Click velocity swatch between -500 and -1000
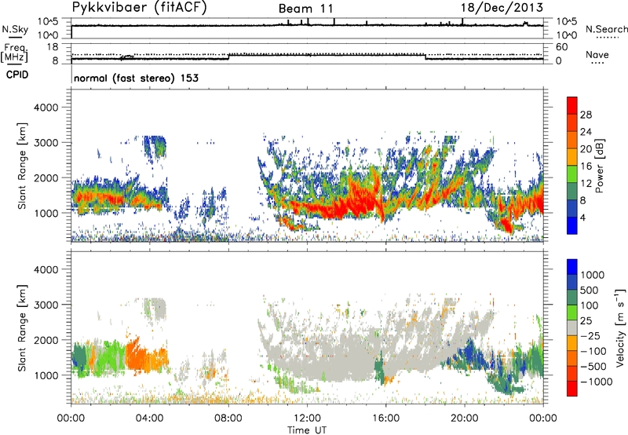Screen dimensions: 628x435 [572, 373]
